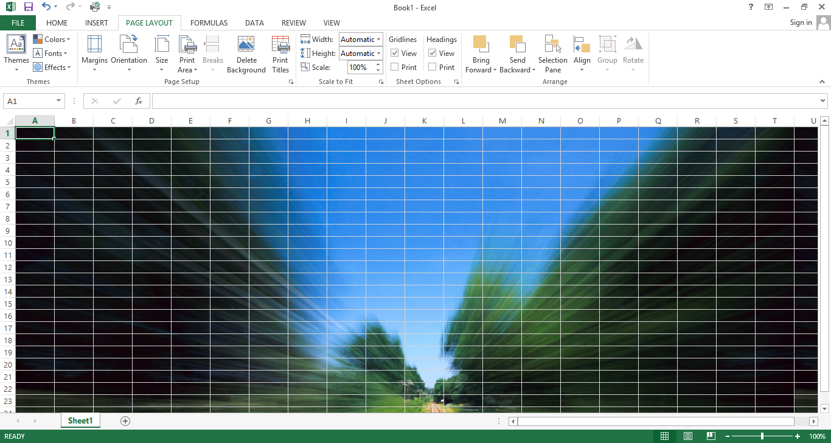Screen dimensions: 831x443
Task: Choose page Orientation
Action: [x=129, y=53]
